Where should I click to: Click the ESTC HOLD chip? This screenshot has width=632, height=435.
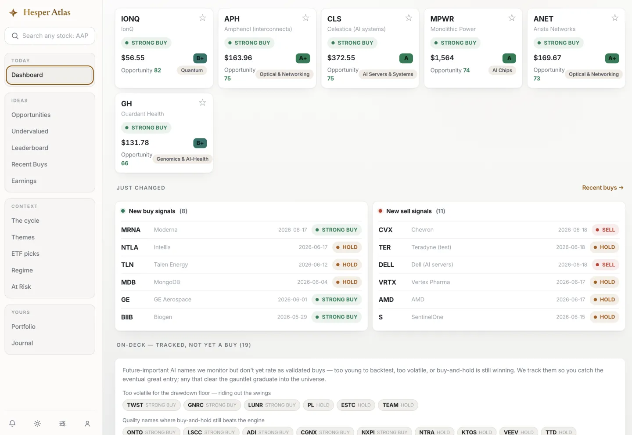point(356,405)
